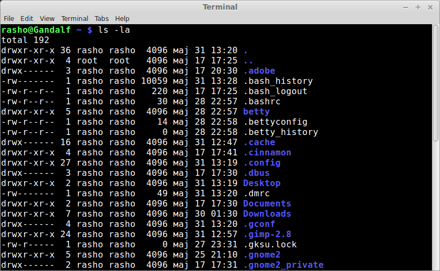
Task: Click the 14 size of .bettyconfig
Action: click(162, 122)
